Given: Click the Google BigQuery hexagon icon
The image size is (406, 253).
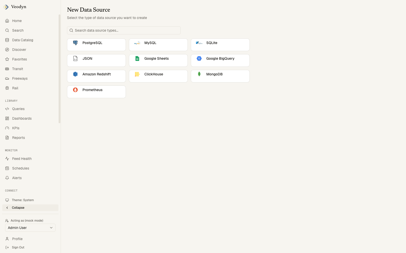Looking at the screenshot, I should 199,58.
